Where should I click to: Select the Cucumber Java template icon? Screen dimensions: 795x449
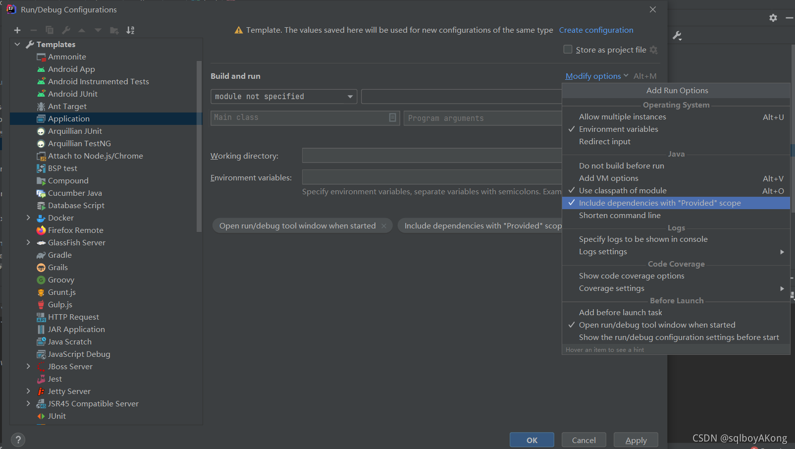41,193
